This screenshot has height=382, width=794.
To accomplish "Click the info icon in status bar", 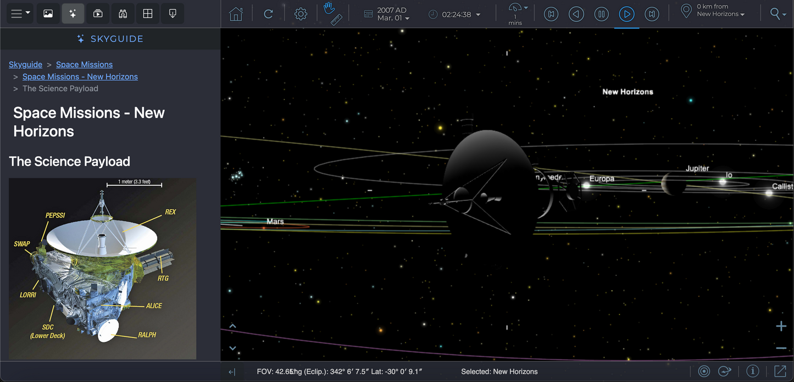I will click(x=752, y=372).
